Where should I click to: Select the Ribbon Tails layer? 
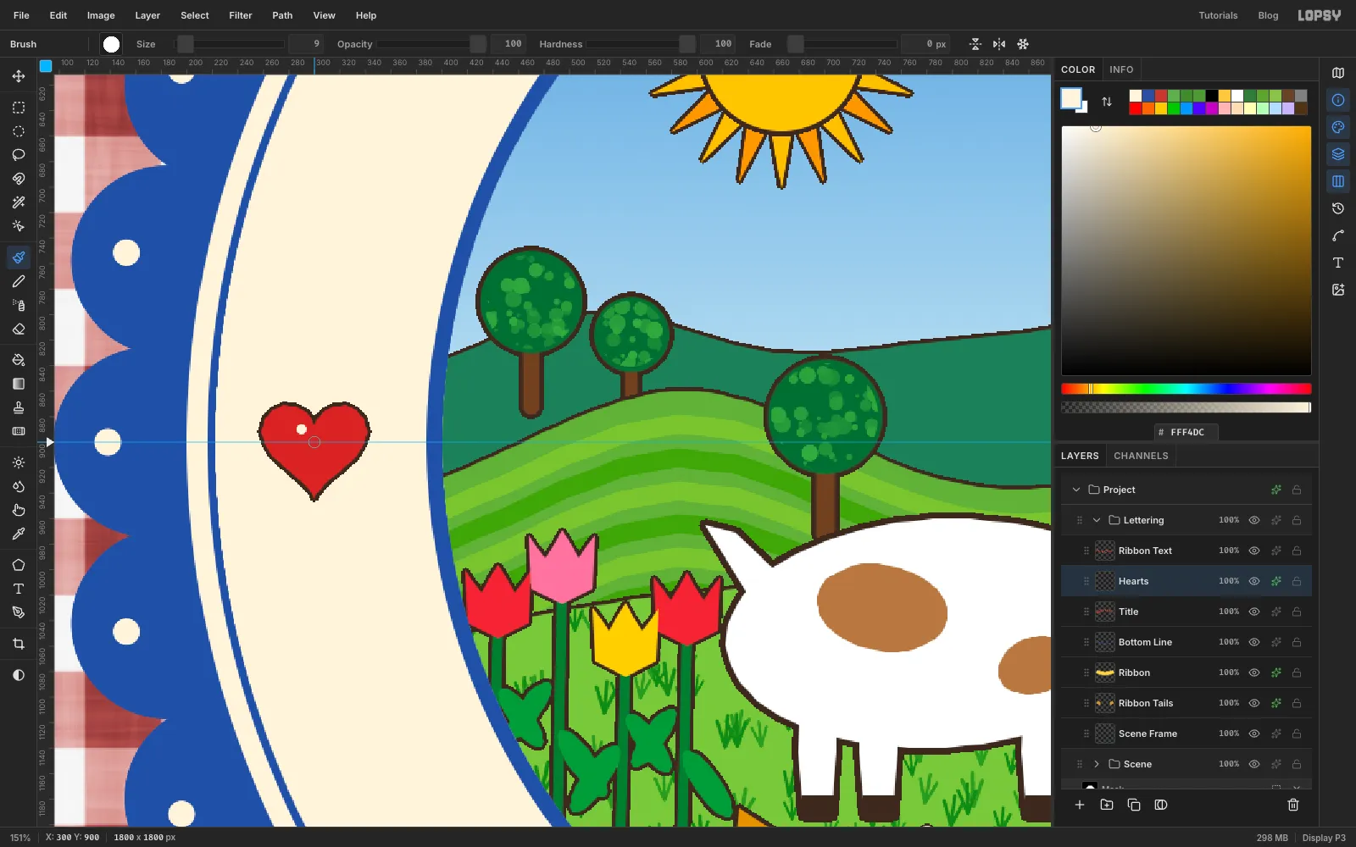1186,703
